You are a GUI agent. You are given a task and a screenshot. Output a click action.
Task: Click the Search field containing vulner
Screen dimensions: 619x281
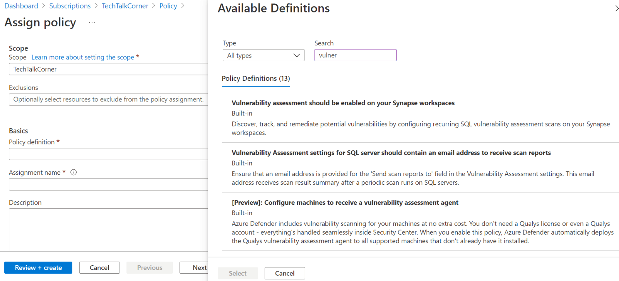(x=355, y=55)
